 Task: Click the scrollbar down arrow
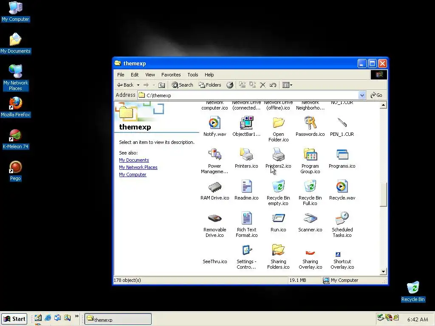click(383, 271)
